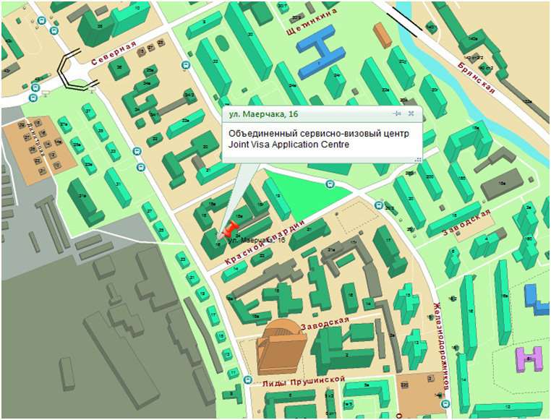
Task: Click Объединенный сервисно-визовый центр text
Action: click(x=319, y=134)
